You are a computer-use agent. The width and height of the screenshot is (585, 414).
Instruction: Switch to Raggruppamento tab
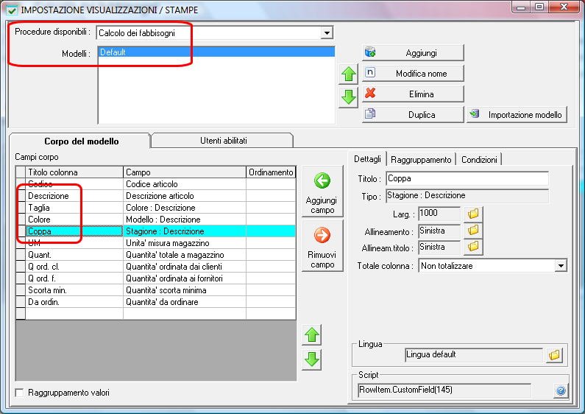click(421, 160)
